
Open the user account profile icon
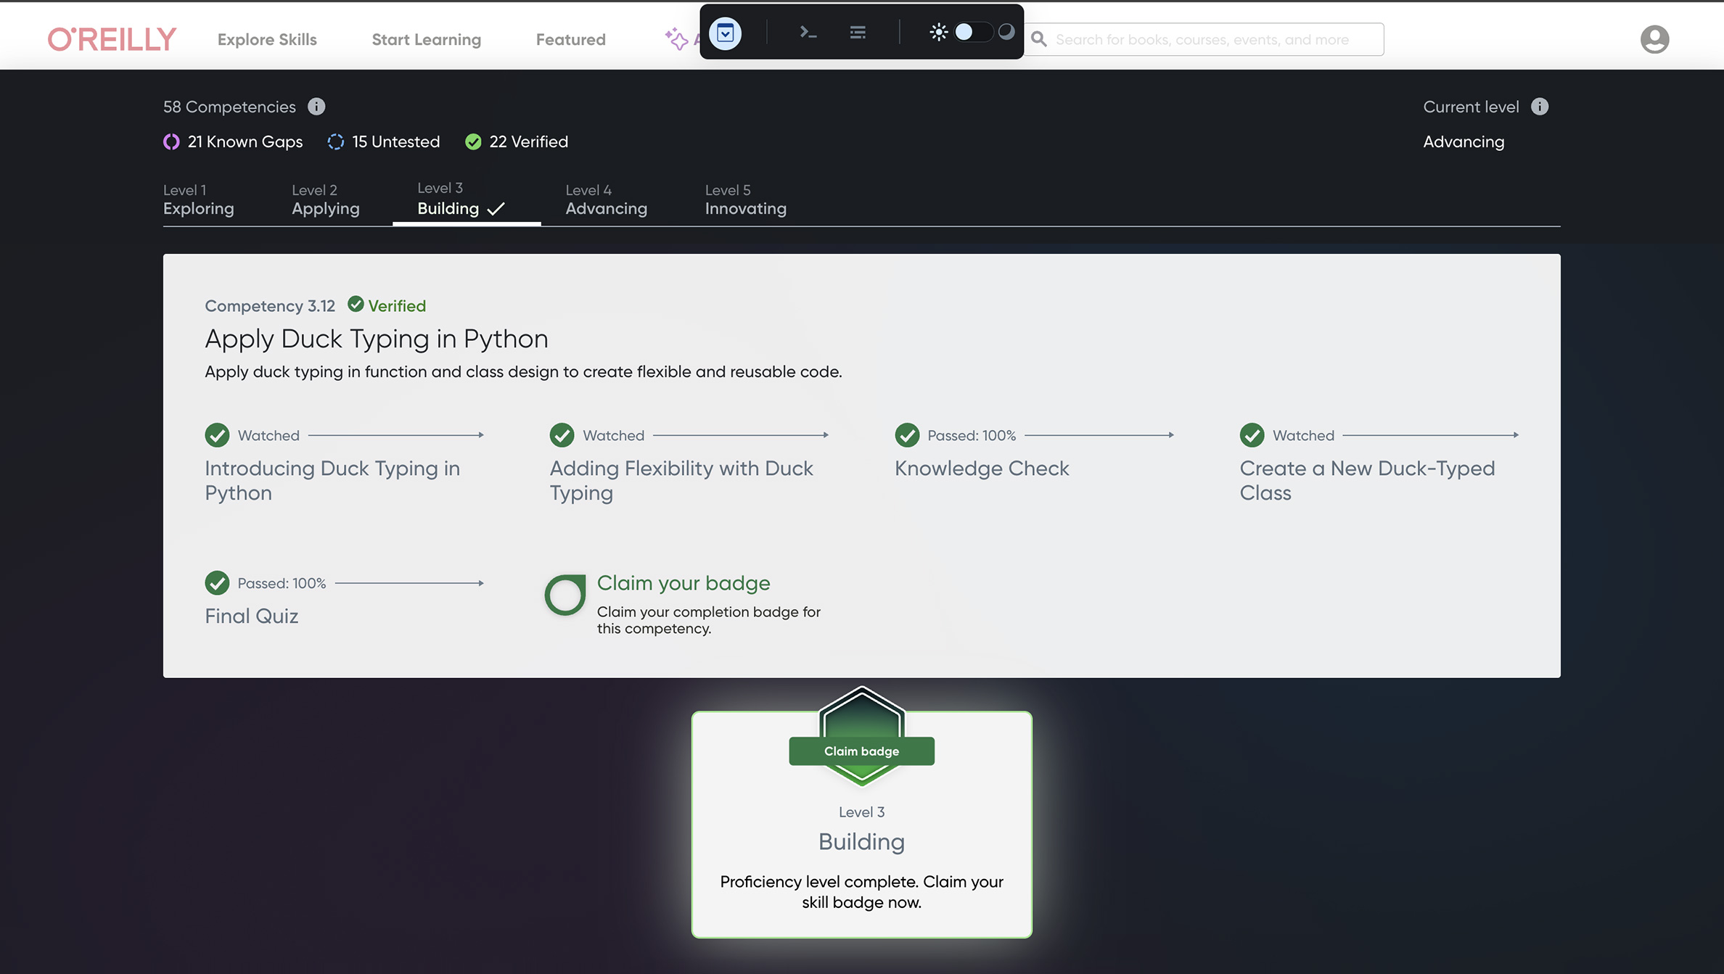tap(1654, 39)
